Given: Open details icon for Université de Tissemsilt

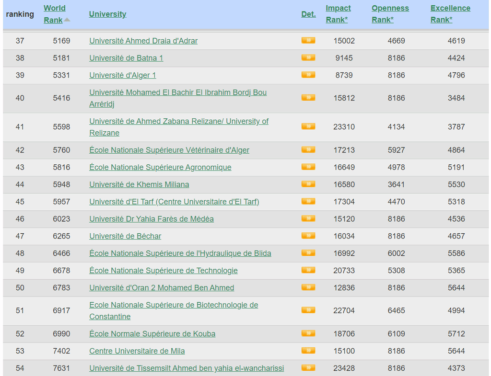Looking at the screenshot, I should coord(308,367).
